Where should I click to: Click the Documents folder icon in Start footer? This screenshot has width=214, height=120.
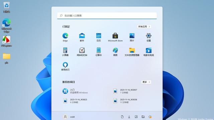coord(122,117)
